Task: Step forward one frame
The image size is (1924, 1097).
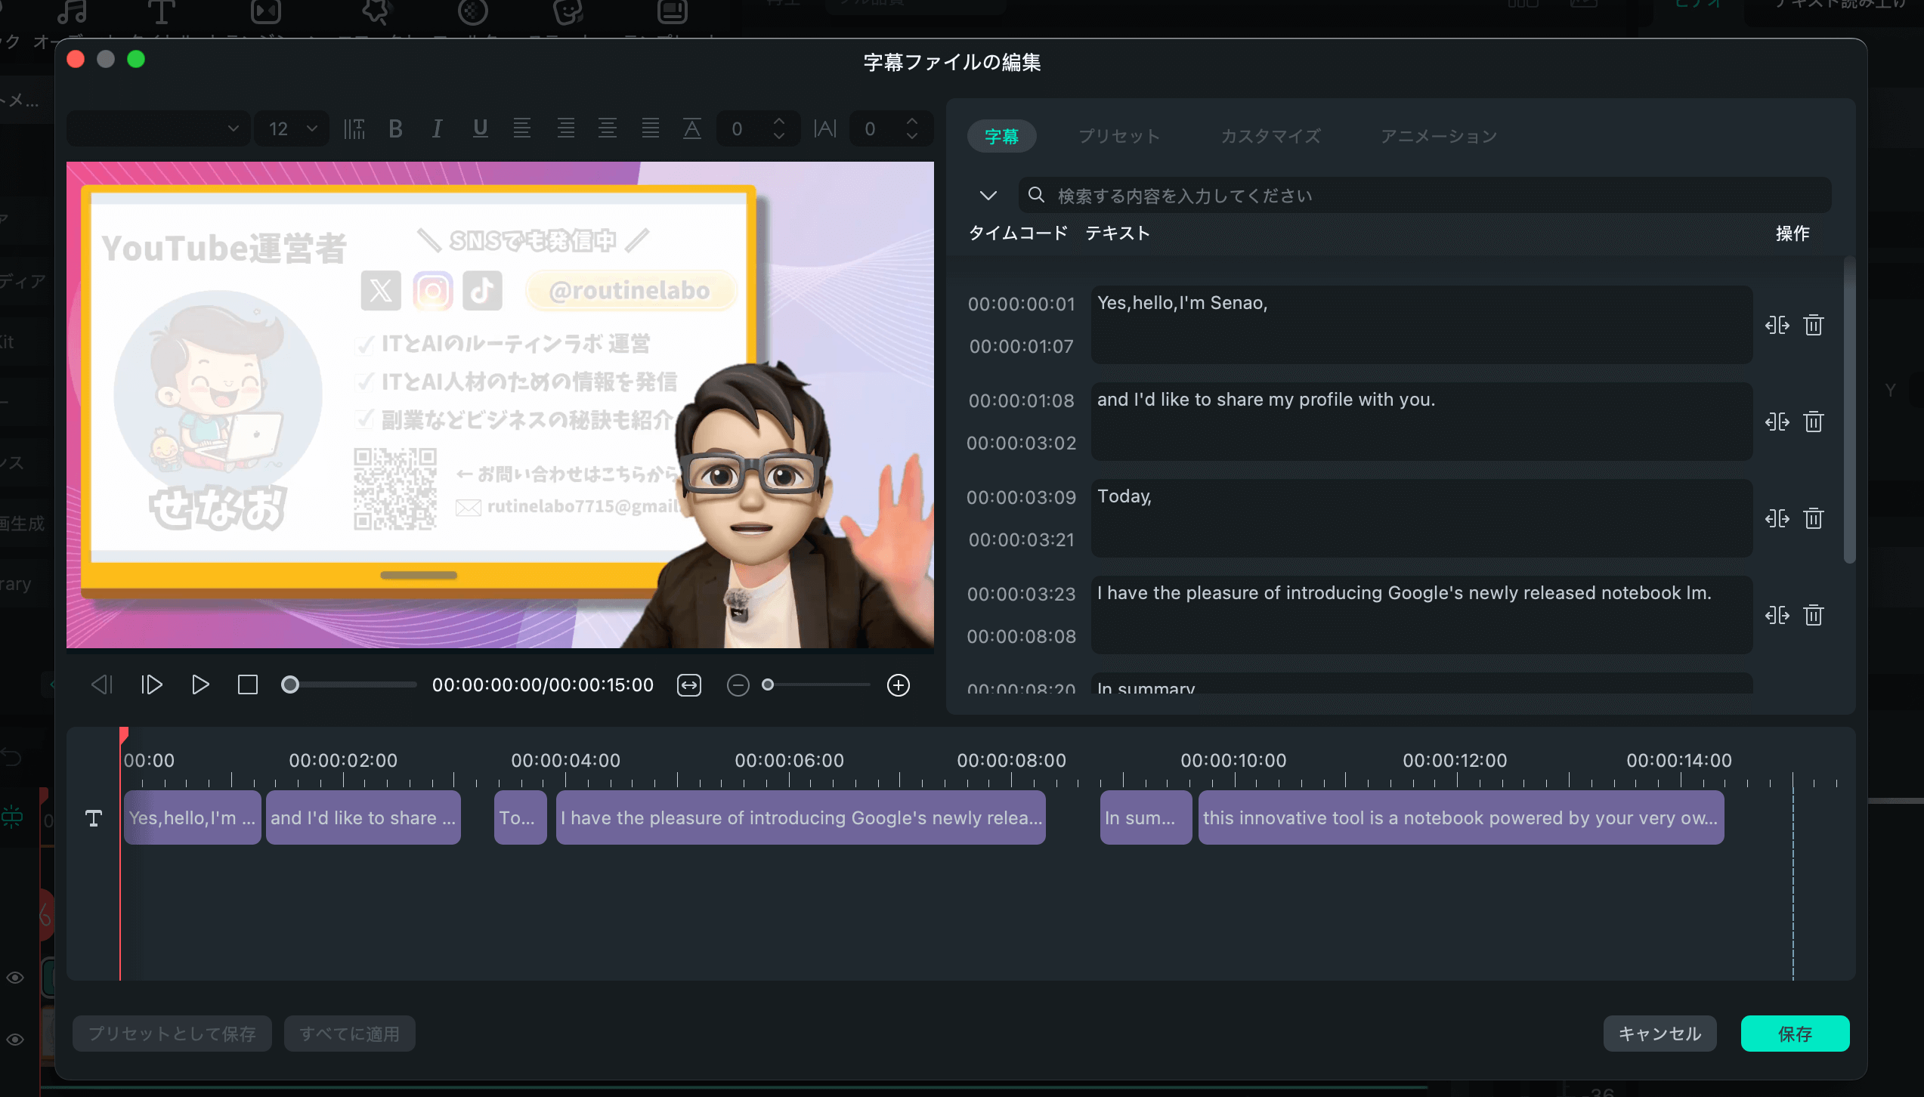Action: point(152,684)
